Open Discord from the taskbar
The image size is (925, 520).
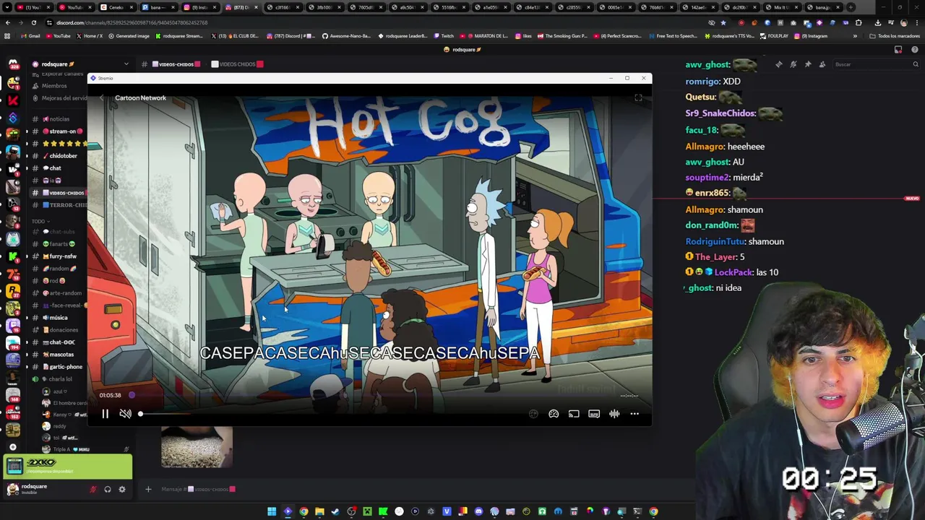(478, 511)
